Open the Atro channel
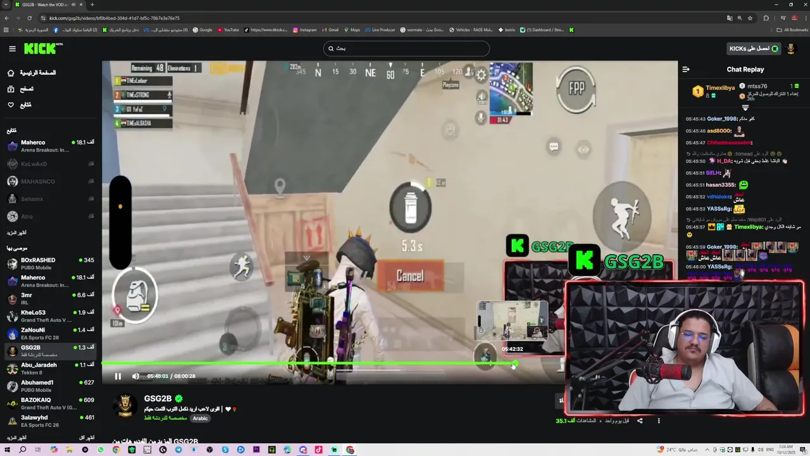The image size is (810, 456). [x=51, y=217]
